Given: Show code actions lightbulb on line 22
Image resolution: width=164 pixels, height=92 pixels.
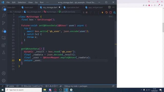Looking at the screenshot, I should (20, 60).
